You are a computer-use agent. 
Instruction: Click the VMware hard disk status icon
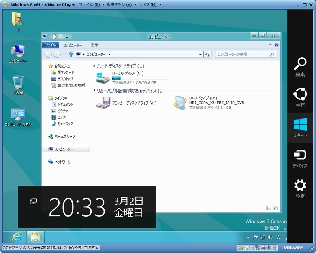click(240, 248)
